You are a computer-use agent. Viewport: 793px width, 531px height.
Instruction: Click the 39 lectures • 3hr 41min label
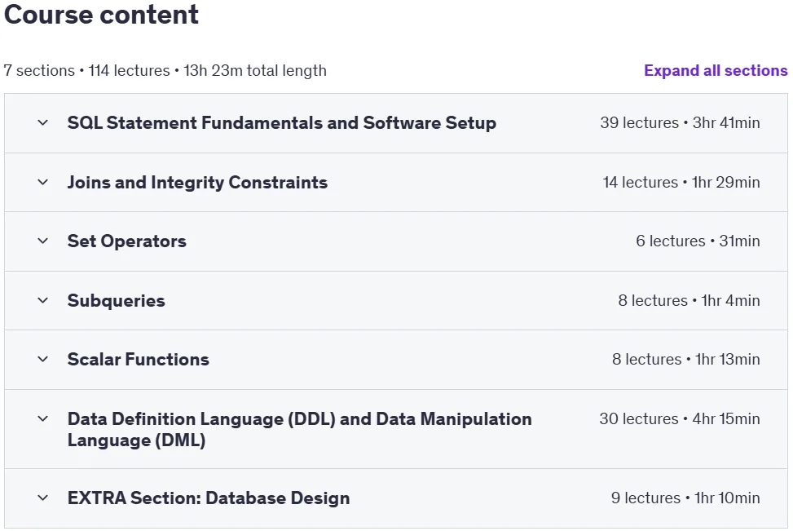[x=680, y=122]
